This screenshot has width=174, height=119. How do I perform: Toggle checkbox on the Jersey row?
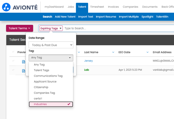13,61
